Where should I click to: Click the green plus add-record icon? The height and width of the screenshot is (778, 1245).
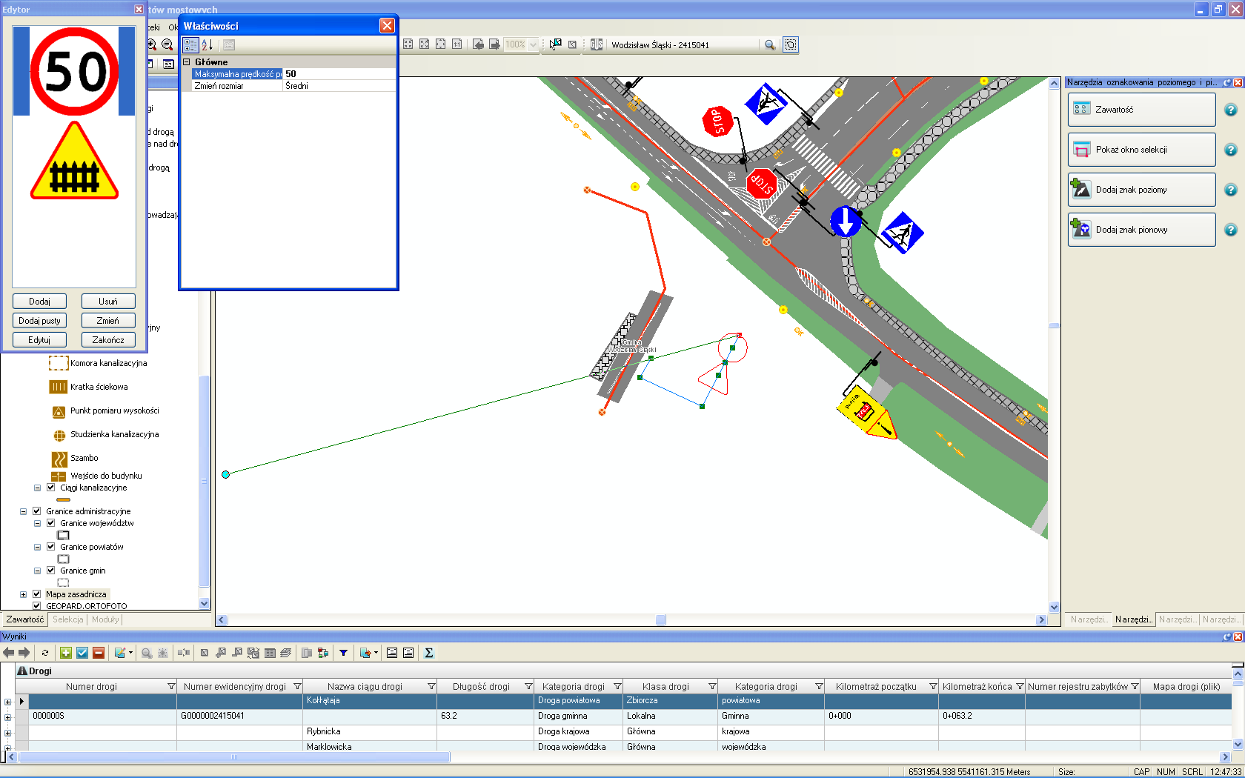click(x=66, y=653)
